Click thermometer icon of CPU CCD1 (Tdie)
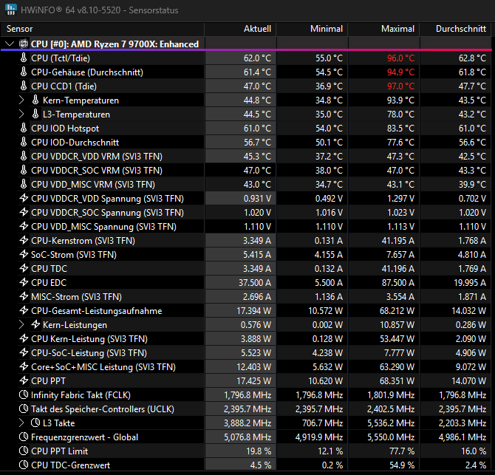495x475 pixels. tap(24, 86)
